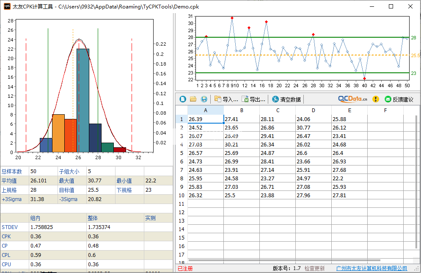Open file using the folder icon

(193, 99)
